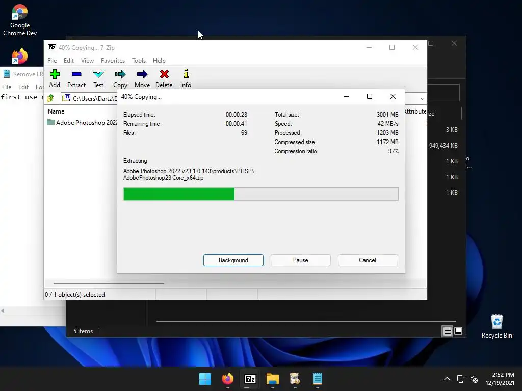Image resolution: width=522 pixels, height=391 pixels.
Task: Click the Compression ratio value 97%
Action: pyautogui.click(x=393, y=151)
